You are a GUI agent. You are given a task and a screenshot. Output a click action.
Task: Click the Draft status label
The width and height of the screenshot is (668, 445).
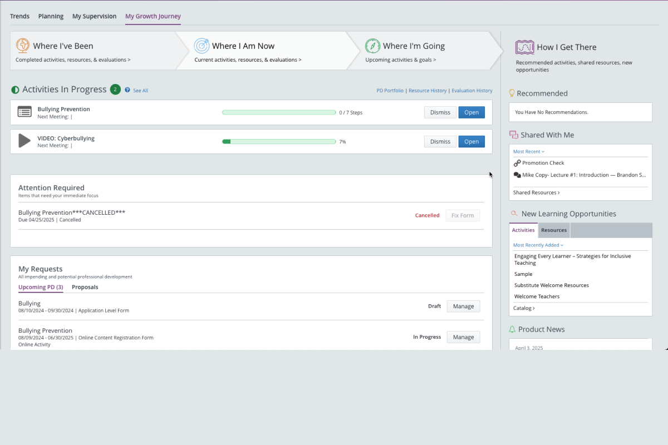tap(434, 306)
